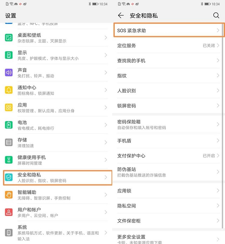Tap subtitle 亮度、护眼模式、字体与显示大小
Screen dimensions: 225x244
tap(48, 58)
